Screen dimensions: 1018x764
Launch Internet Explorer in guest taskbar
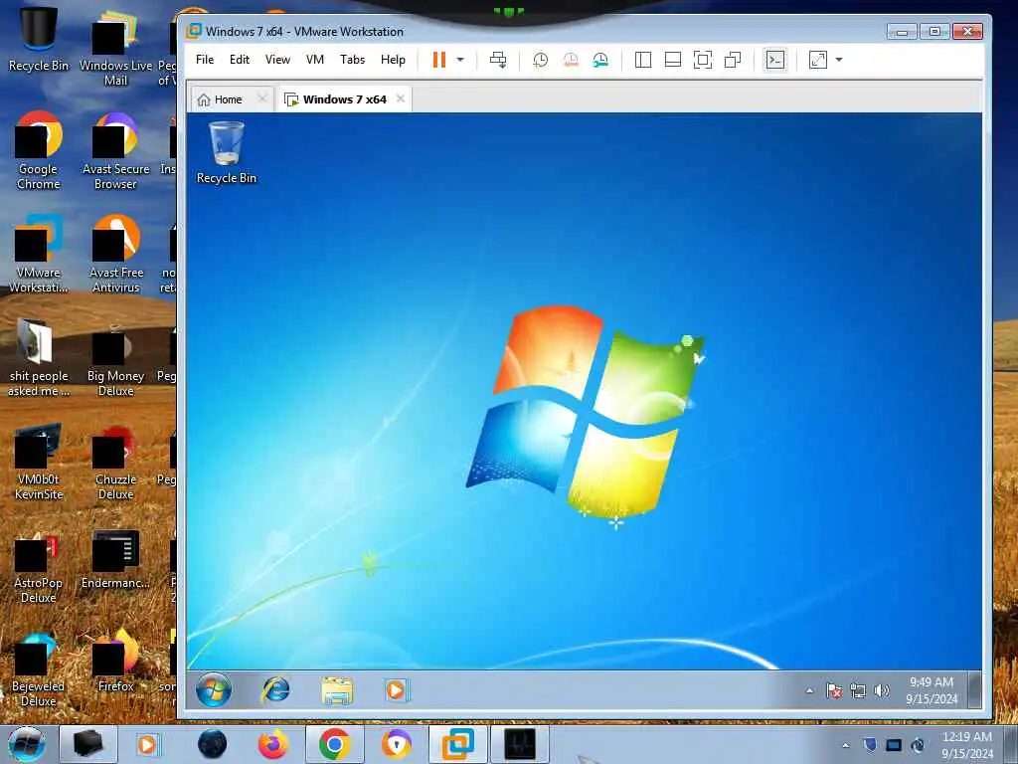[276, 690]
